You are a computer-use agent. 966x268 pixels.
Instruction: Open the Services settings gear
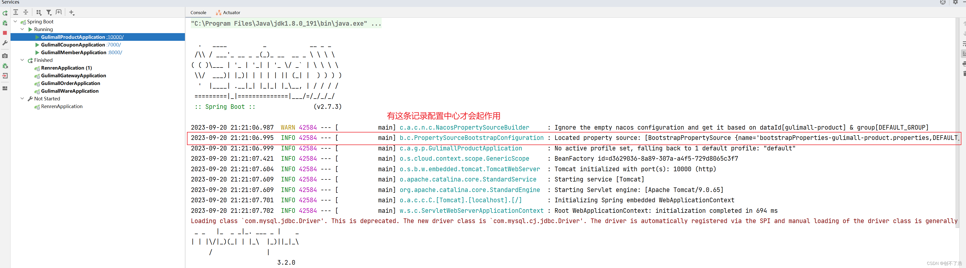pyautogui.click(x=955, y=2)
